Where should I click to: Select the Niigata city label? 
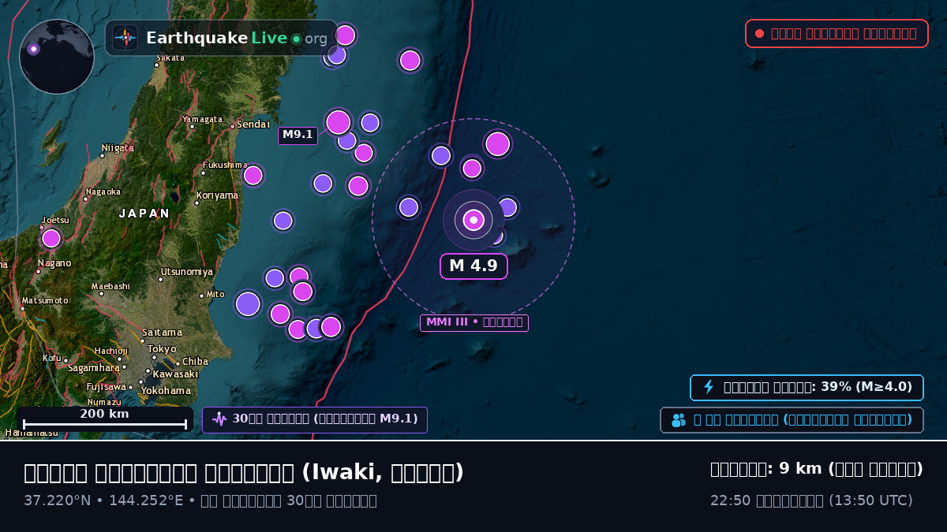pos(118,147)
